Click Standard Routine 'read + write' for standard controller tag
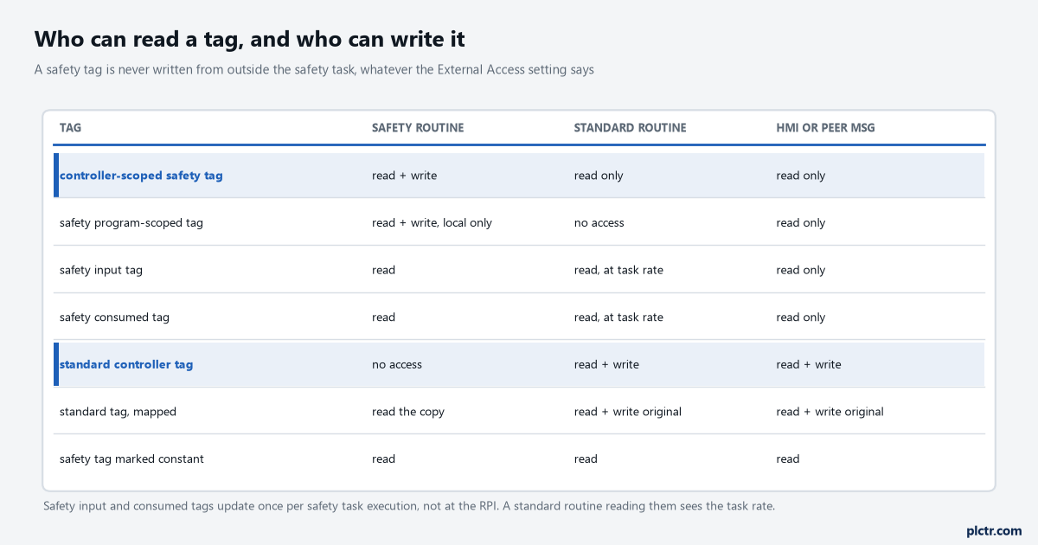This screenshot has height=545, width=1038. click(x=606, y=364)
